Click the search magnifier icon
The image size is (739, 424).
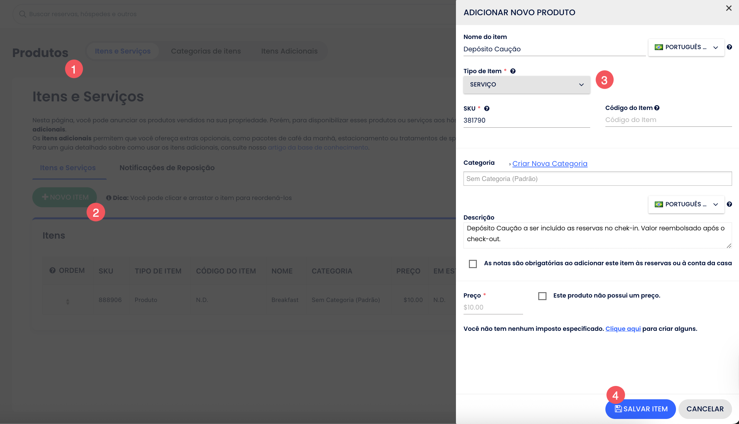[22, 14]
